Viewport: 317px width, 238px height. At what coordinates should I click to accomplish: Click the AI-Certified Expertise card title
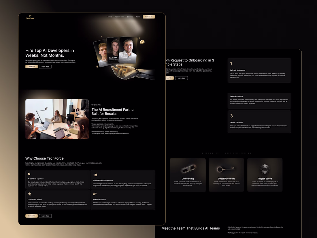[x=35, y=179]
